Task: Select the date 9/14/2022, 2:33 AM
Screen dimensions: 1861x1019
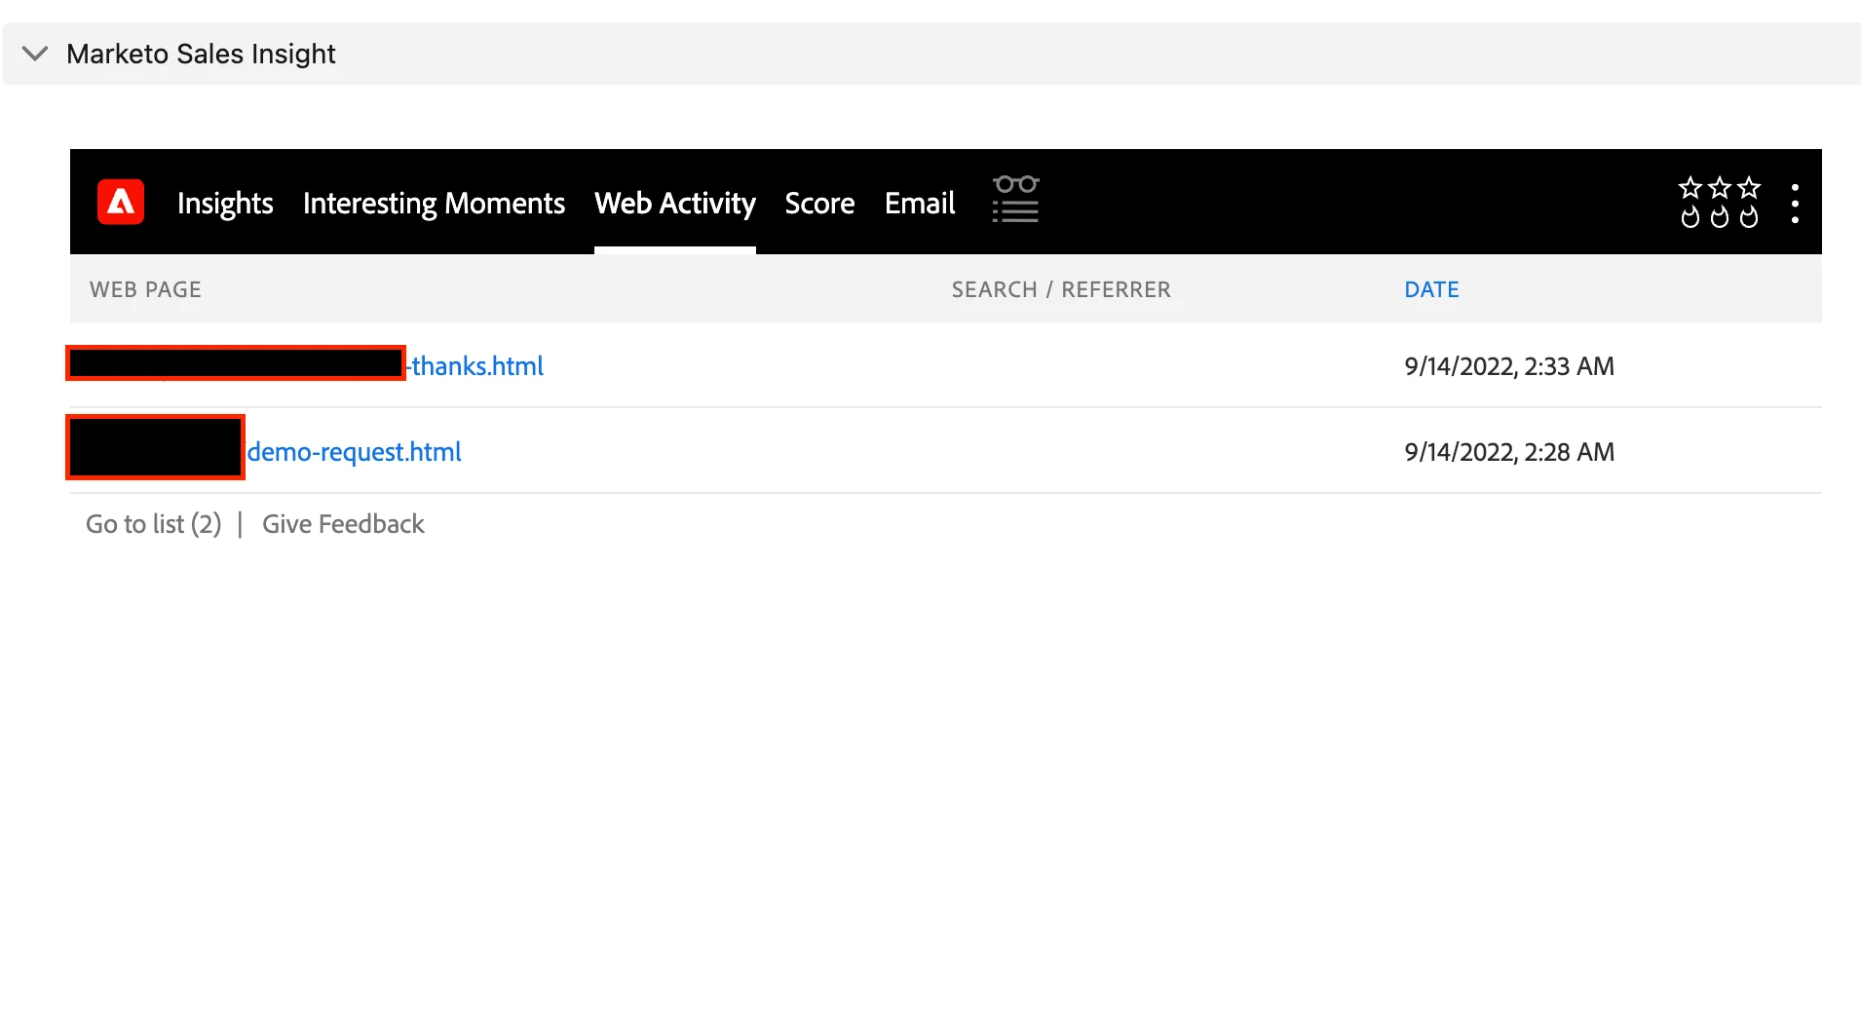Action: pos(1509,365)
